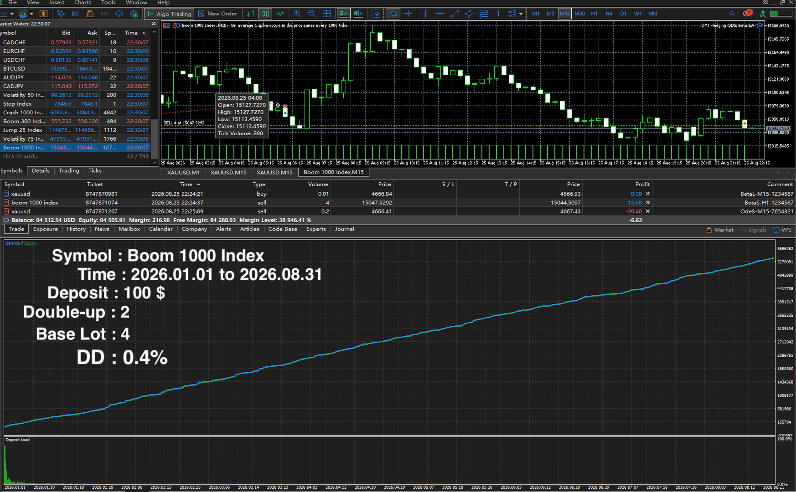The image size is (796, 492).
Task: Close the boom 1000 index sell position
Action: coord(648,203)
